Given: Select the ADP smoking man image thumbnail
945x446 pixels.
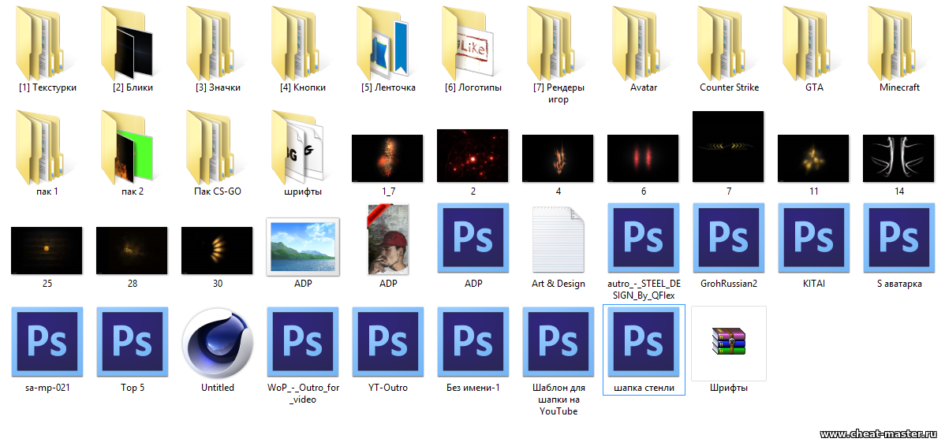Looking at the screenshot, I should click(x=388, y=239).
